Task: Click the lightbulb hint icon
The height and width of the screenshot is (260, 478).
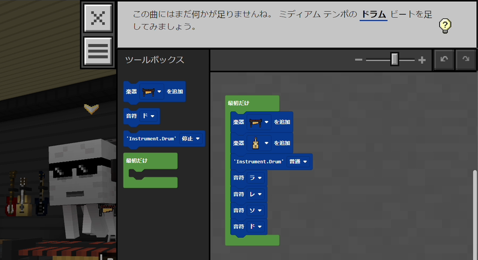Action: click(x=445, y=26)
